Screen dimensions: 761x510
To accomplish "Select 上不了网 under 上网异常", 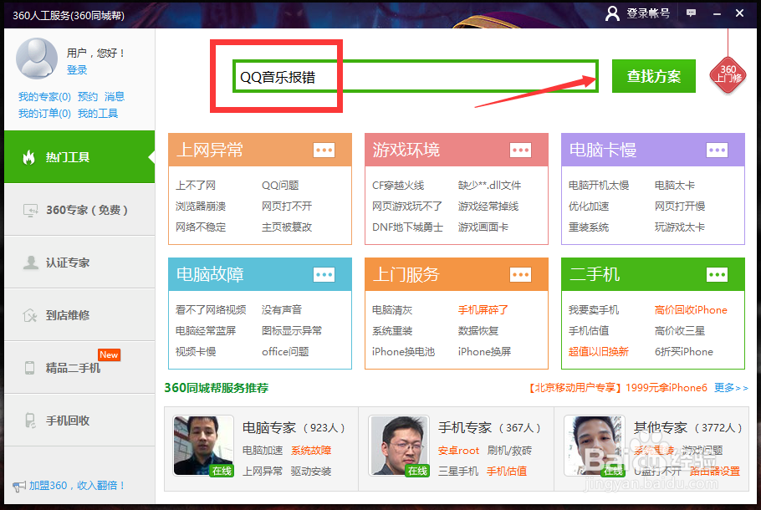I will pyautogui.click(x=196, y=186).
